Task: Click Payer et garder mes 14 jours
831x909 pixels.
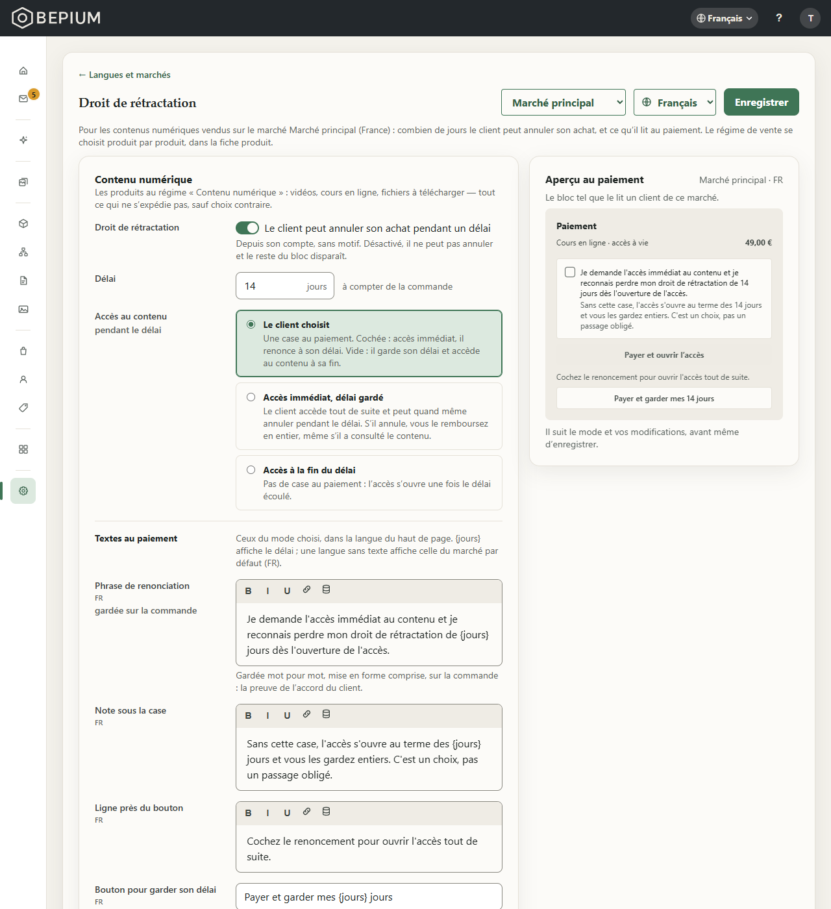Action: [x=664, y=398]
